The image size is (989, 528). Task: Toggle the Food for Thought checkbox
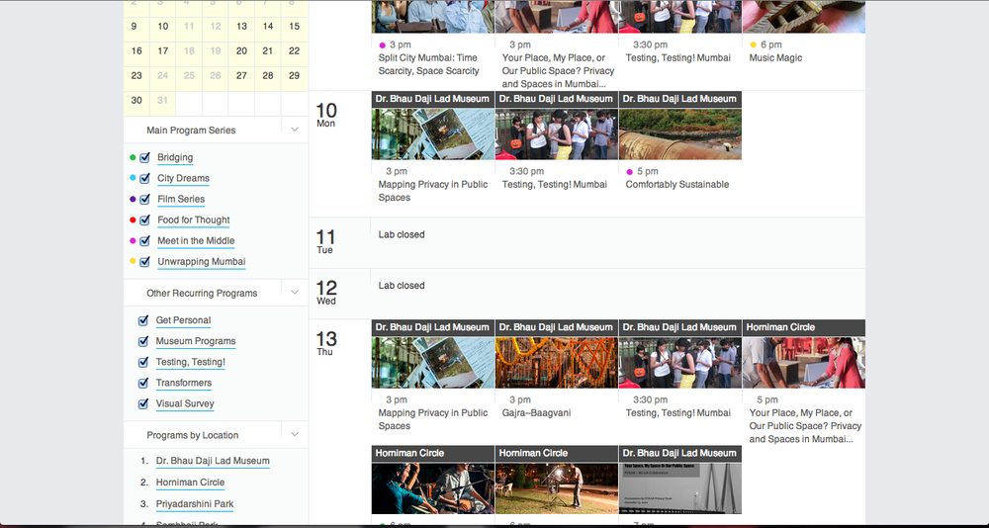coord(144,220)
